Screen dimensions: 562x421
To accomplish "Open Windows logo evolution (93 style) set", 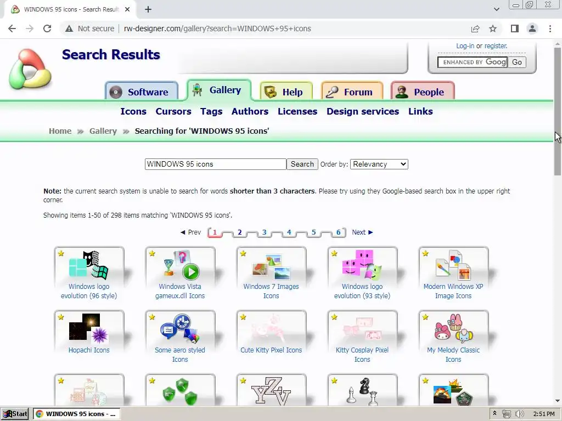I will tap(362, 274).
